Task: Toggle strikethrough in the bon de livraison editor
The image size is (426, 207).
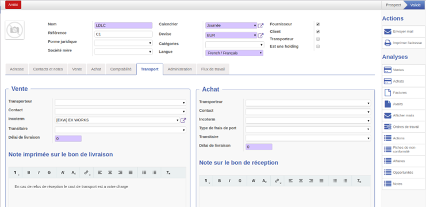Action: [49, 173]
